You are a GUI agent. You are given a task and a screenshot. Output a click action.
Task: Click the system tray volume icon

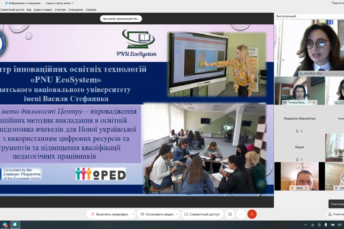tap(339, 225)
